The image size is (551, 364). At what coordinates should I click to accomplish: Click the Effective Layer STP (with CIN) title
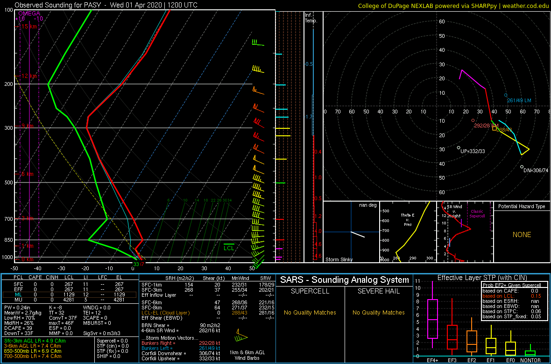point(482,278)
